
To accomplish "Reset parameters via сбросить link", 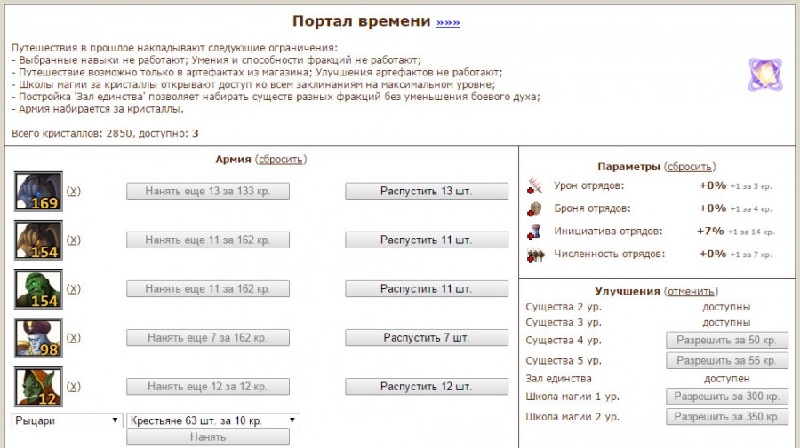I will (689, 167).
